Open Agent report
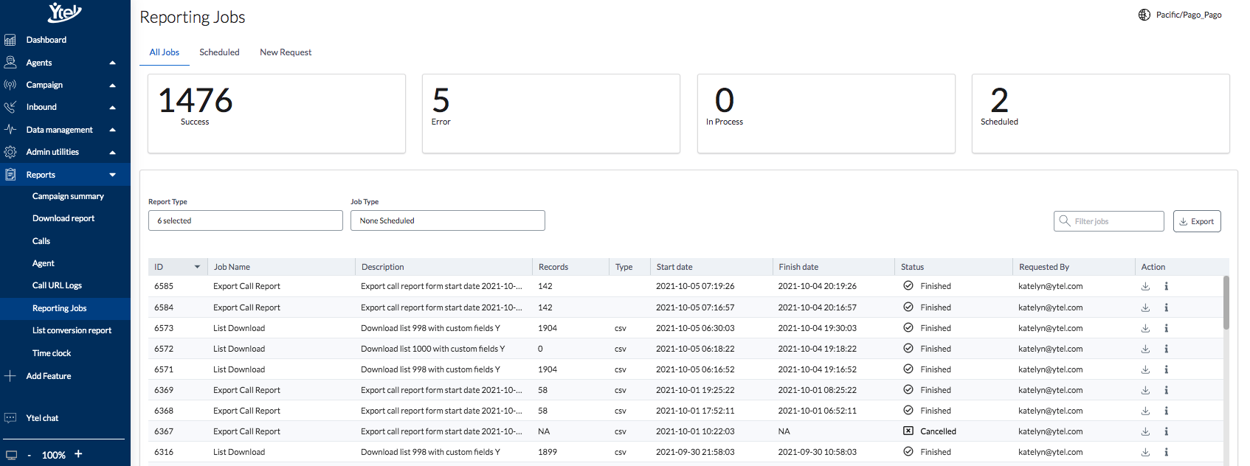Image resolution: width=1250 pixels, height=466 pixels. point(44,263)
